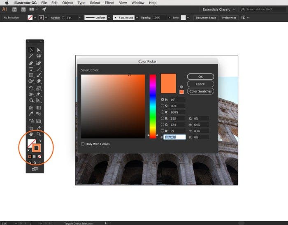Open the Object menu
The width and height of the screenshot is (288, 225).
tap(67, 3)
